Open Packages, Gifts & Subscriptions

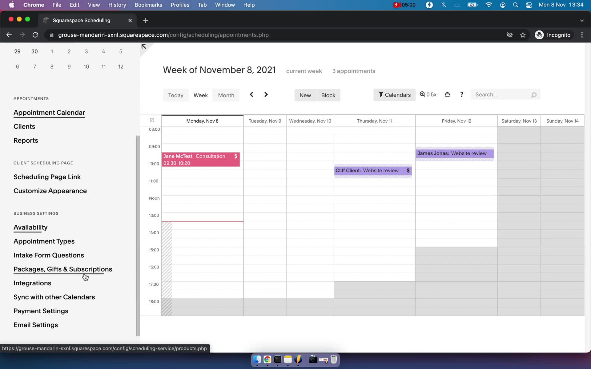pos(63,269)
